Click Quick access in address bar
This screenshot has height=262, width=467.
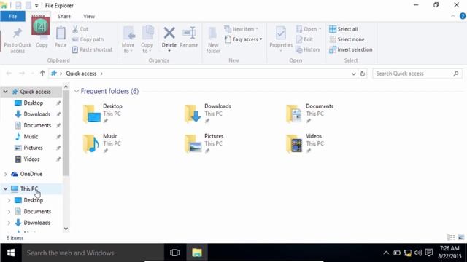coord(81,74)
